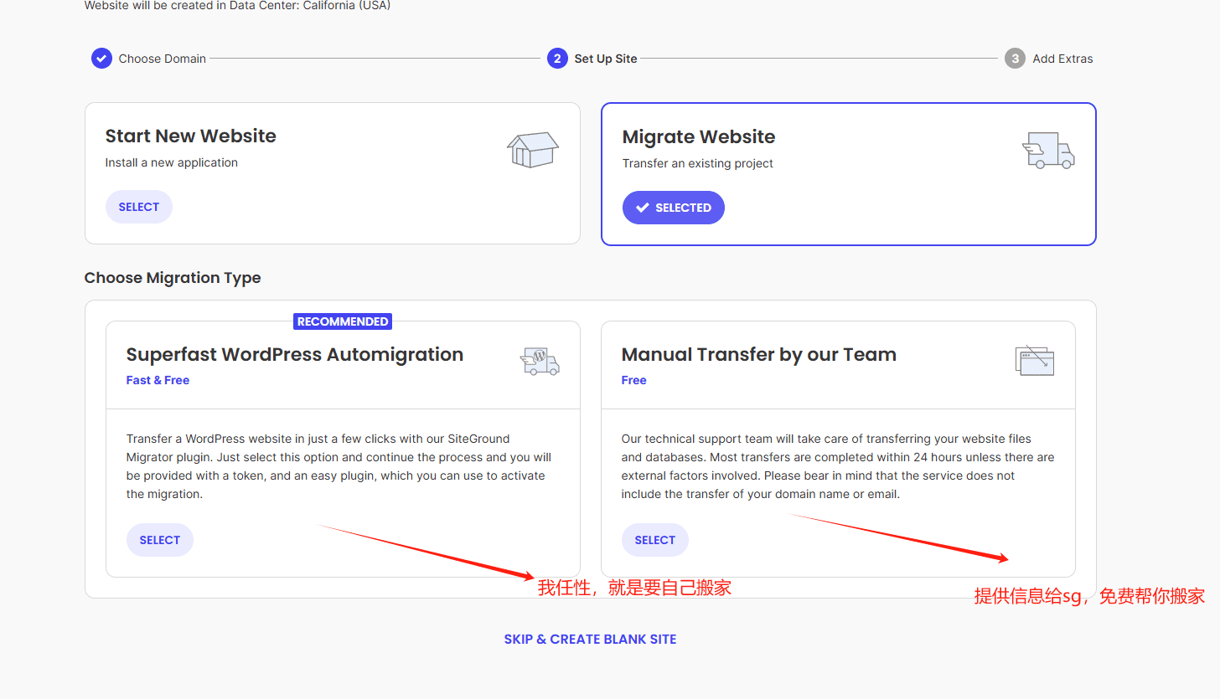Click the Data Center California text
The width and height of the screenshot is (1220, 699).
point(238,5)
